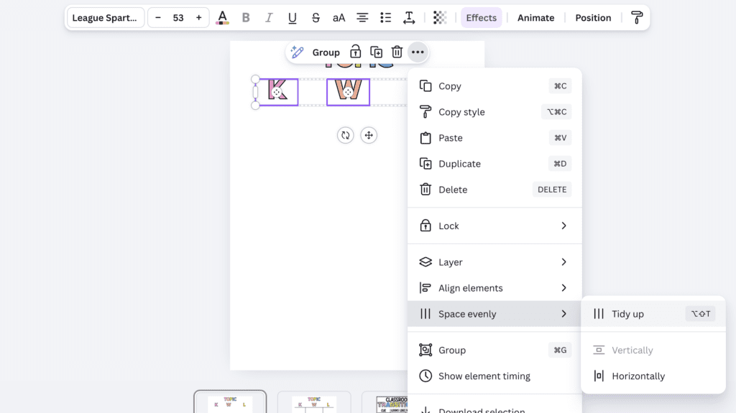The image size is (736, 413).
Task: Click trash icon in floating toolbar
Action: (397, 52)
